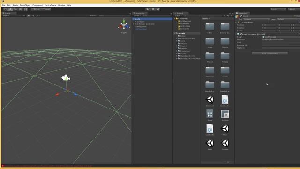Image resolution: width=300 pixels, height=169 pixels.
Task: Toggle scene lighting in Scene view toolbar
Action: click(x=29, y=15)
